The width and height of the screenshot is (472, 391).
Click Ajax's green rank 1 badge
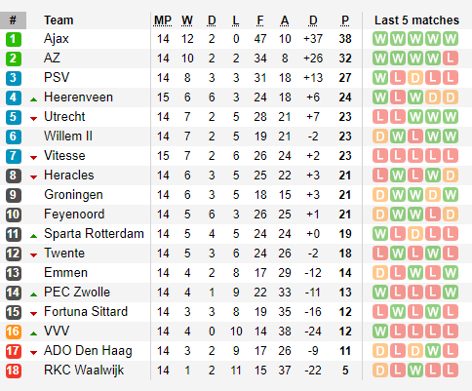14,39
